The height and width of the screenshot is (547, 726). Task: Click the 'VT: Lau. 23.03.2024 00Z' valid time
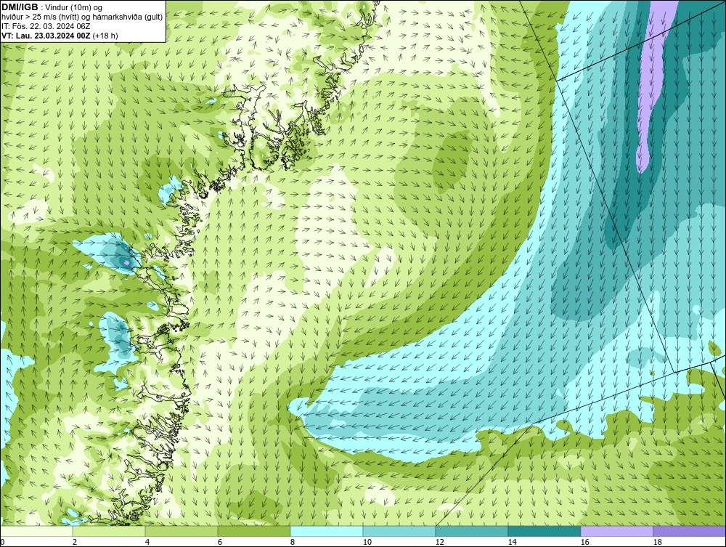pos(46,36)
